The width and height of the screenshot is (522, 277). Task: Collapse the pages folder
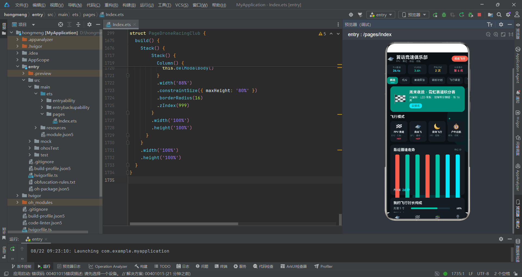(42, 114)
